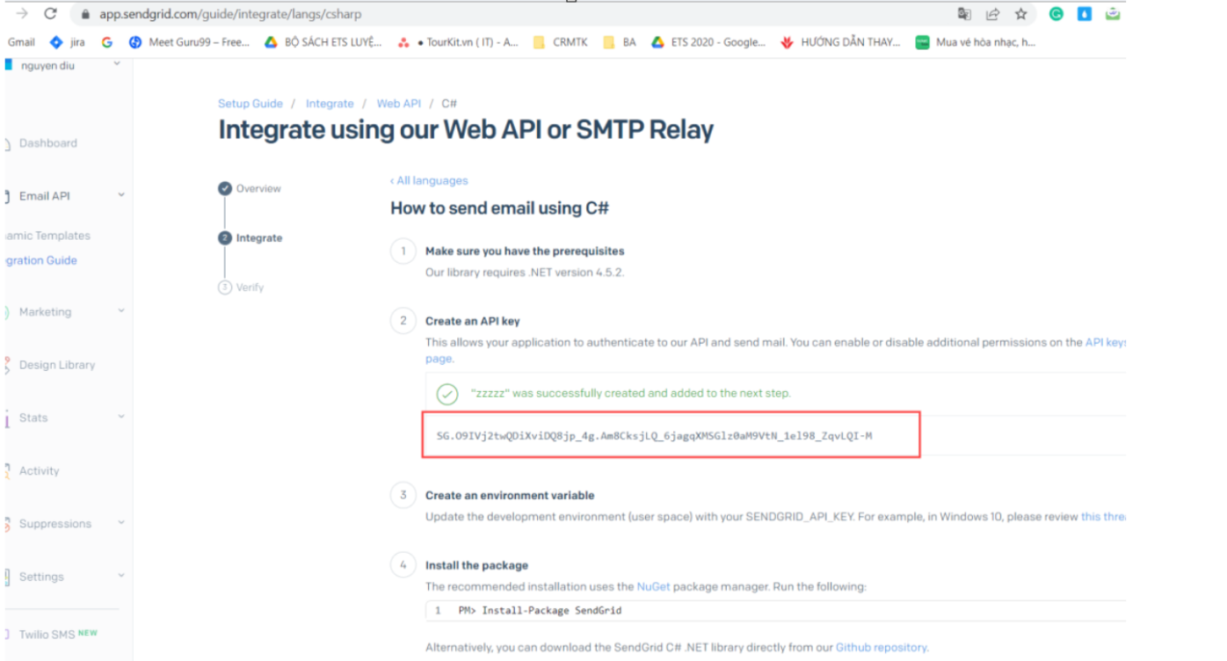Open the HƯỚNG DẪN THAY... bookmark
This screenshot has height=661, width=1227.
pyautogui.click(x=840, y=42)
